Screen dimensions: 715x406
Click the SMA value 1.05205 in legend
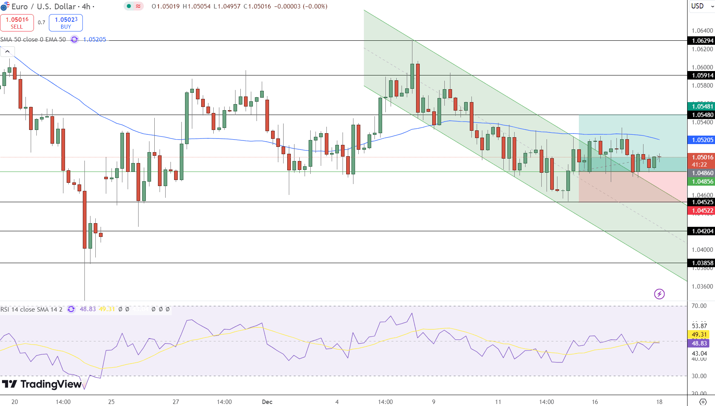(95, 40)
